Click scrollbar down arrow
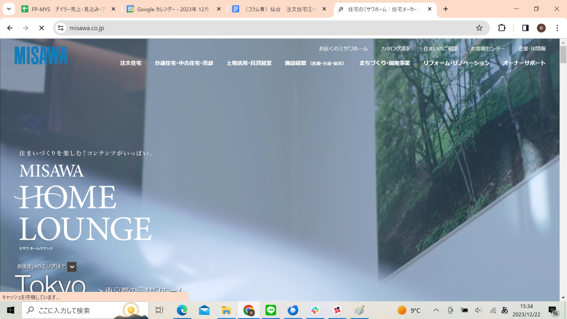567x319 pixels. pos(563,298)
